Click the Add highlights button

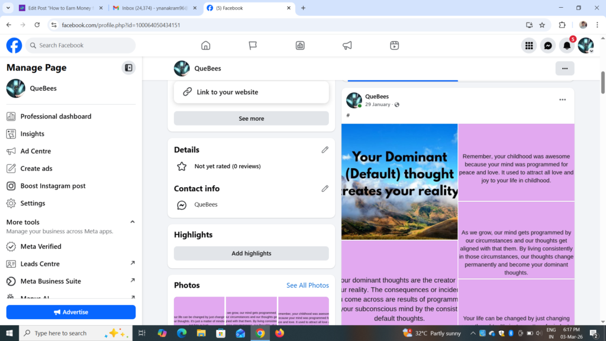[251, 253]
